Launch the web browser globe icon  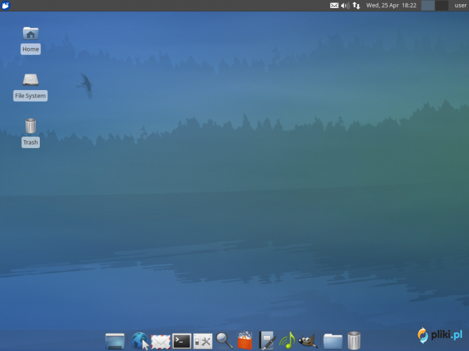tap(140, 340)
